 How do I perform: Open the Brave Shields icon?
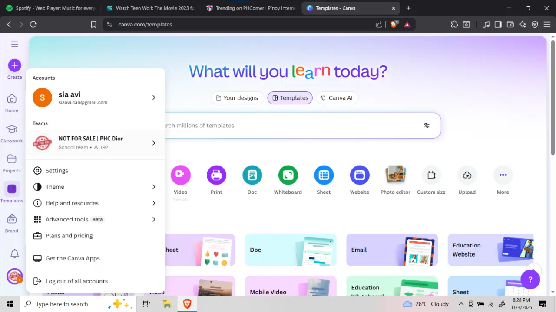(x=394, y=24)
